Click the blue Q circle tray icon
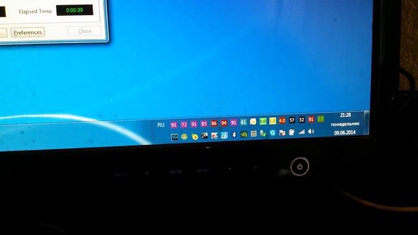 (272, 133)
